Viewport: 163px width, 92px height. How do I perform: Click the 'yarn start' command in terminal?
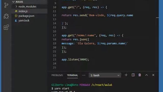pyautogui.click(x=62, y=88)
